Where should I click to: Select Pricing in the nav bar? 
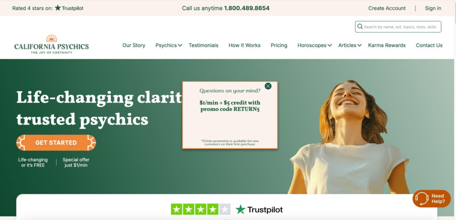(x=279, y=45)
